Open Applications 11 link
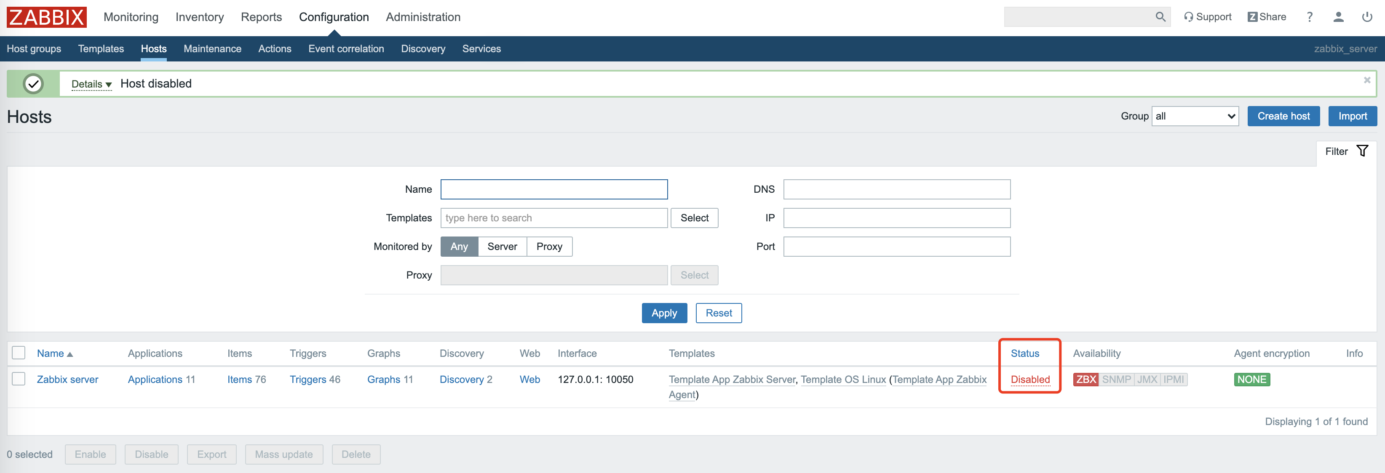The height and width of the screenshot is (473, 1385). pyautogui.click(x=155, y=380)
